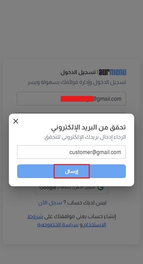The width and height of the screenshot is (143, 264).
Task: Focus the login card's @gmail.com email field
Action: point(71,99)
